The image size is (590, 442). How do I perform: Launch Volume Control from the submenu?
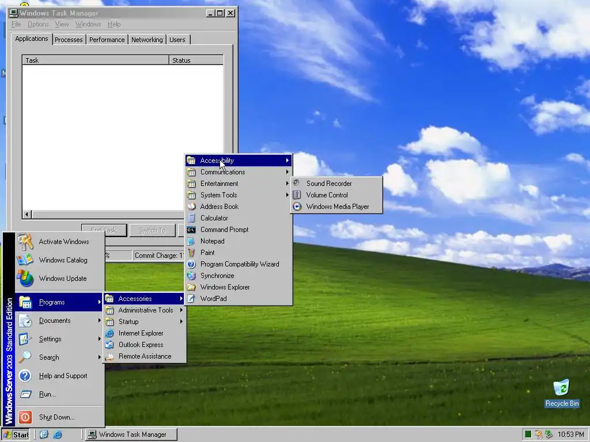(336, 195)
